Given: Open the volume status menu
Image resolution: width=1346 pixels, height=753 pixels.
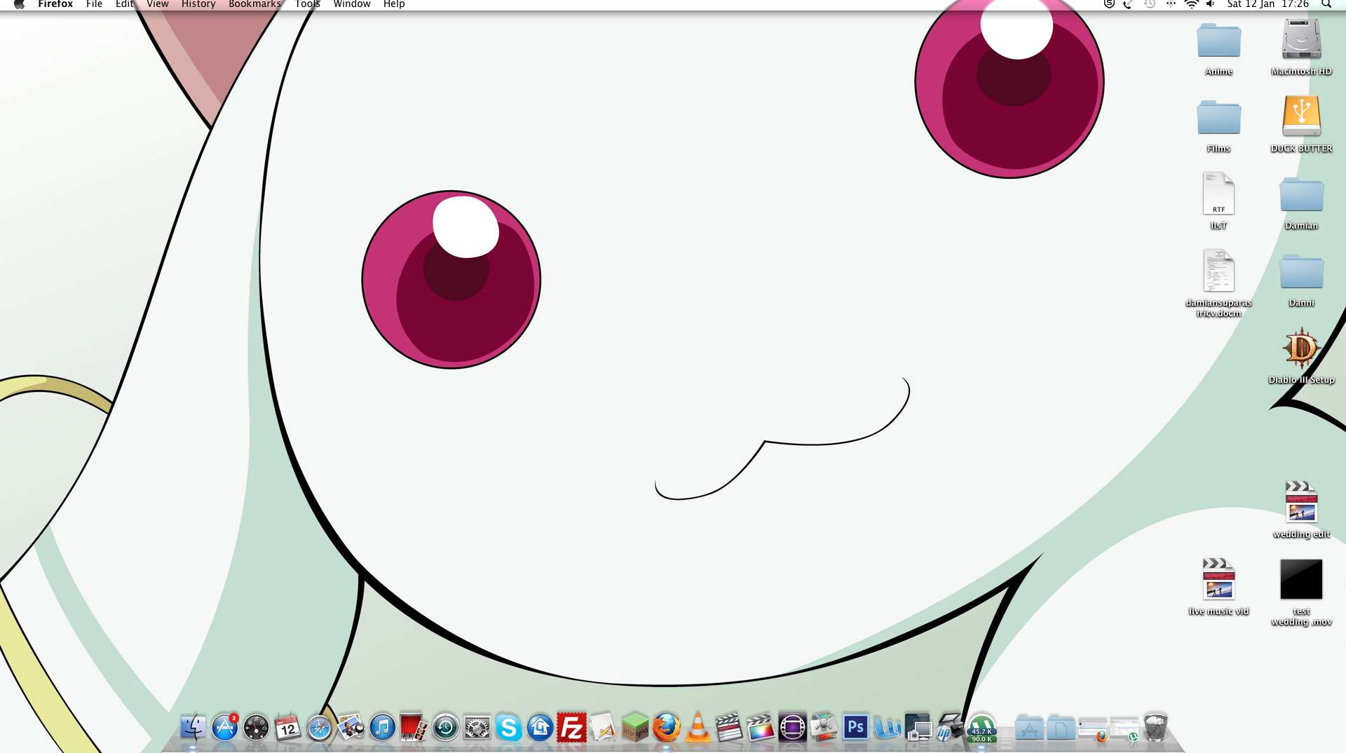Looking at the screenshot, I should [1211, 4].
